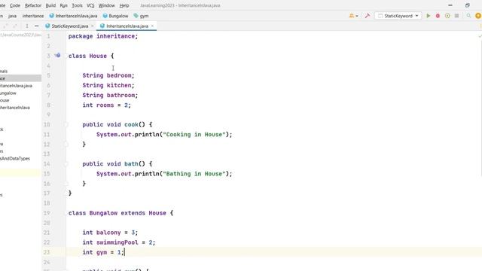Select the project tree item ending in 'anceInJava.java'
Image resolution: width=482 pixels, height=271 pixels.
tap(16, 86)
